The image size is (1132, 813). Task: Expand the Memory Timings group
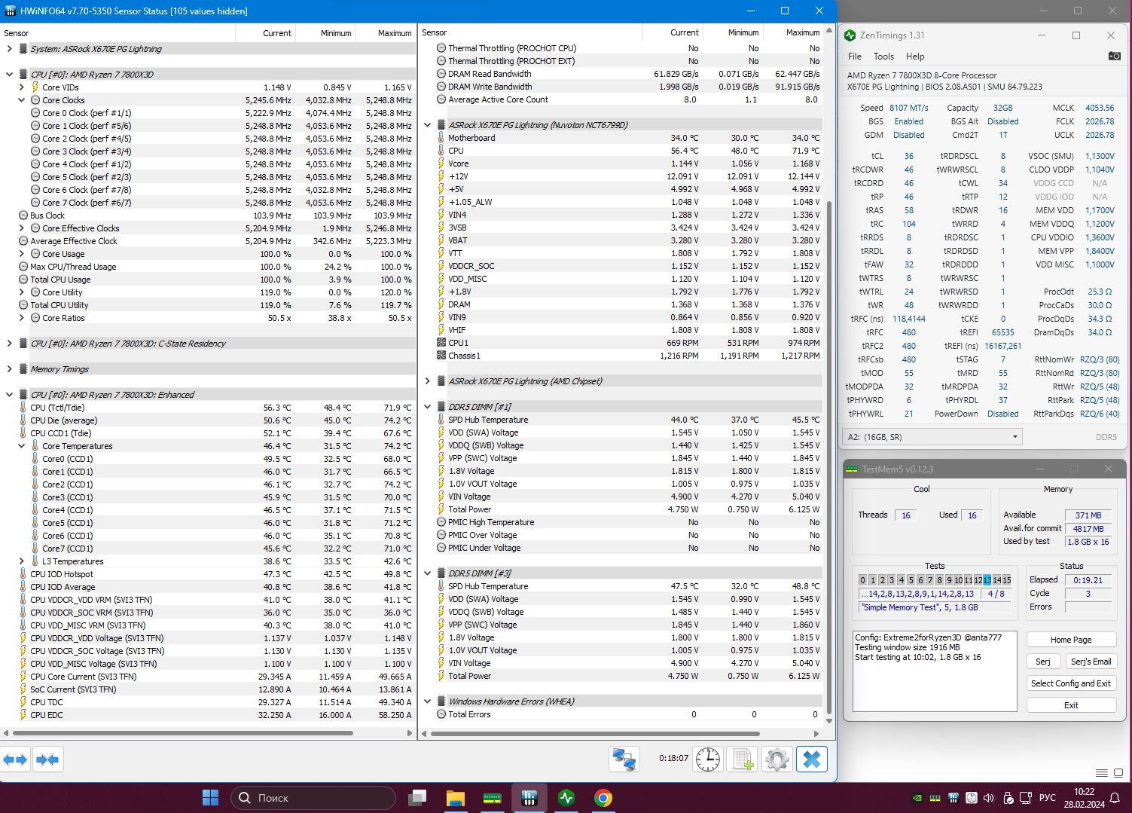9,369
